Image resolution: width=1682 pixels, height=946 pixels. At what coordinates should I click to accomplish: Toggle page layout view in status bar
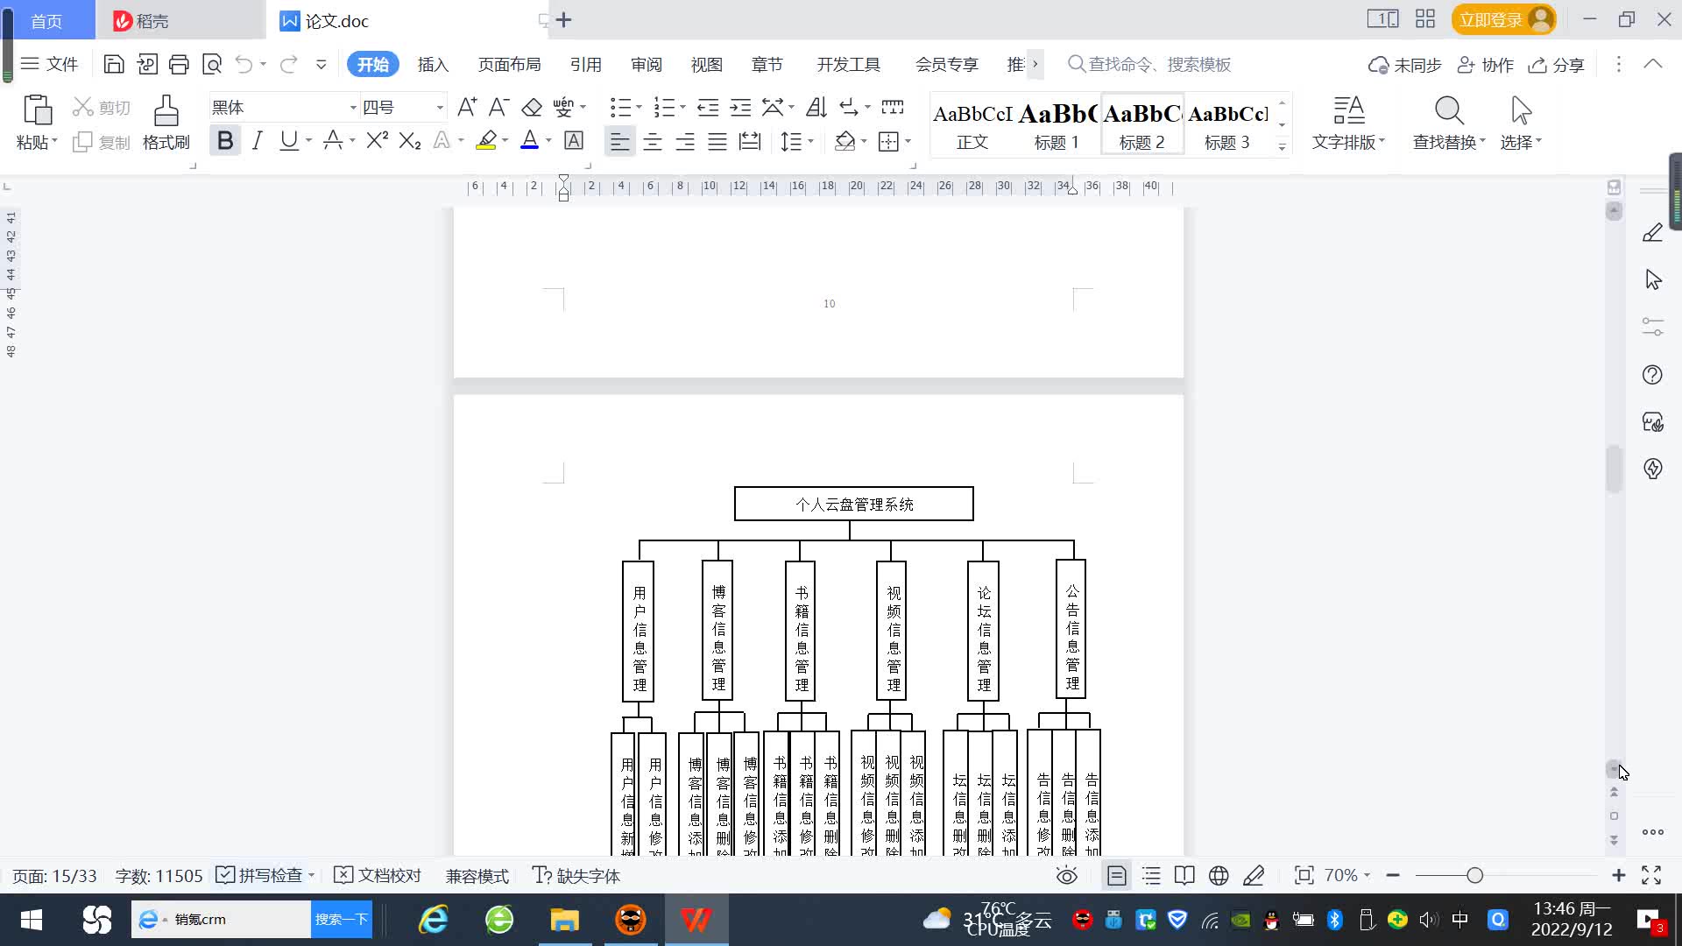pyautogui.click(x=1116, y=875)
